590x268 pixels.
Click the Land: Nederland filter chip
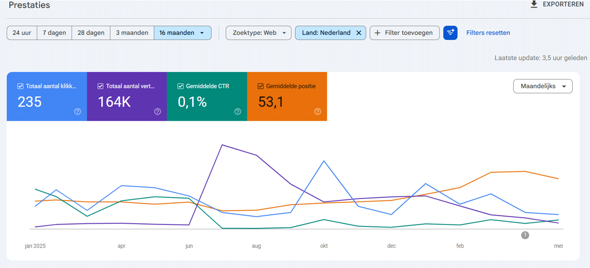click(x=330, y=33)
